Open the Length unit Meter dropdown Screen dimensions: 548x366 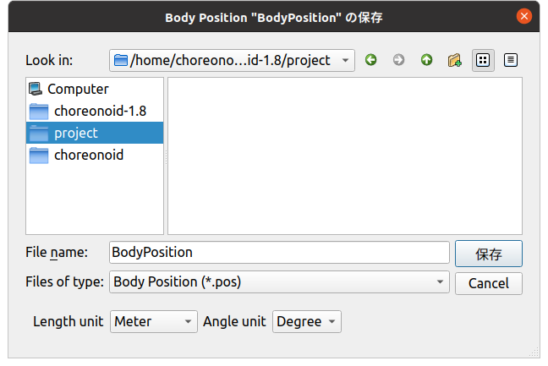[153, 321]
